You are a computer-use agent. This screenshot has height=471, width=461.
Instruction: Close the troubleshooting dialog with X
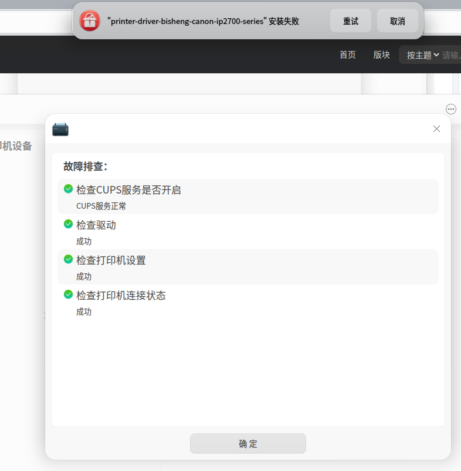(436, 129)
